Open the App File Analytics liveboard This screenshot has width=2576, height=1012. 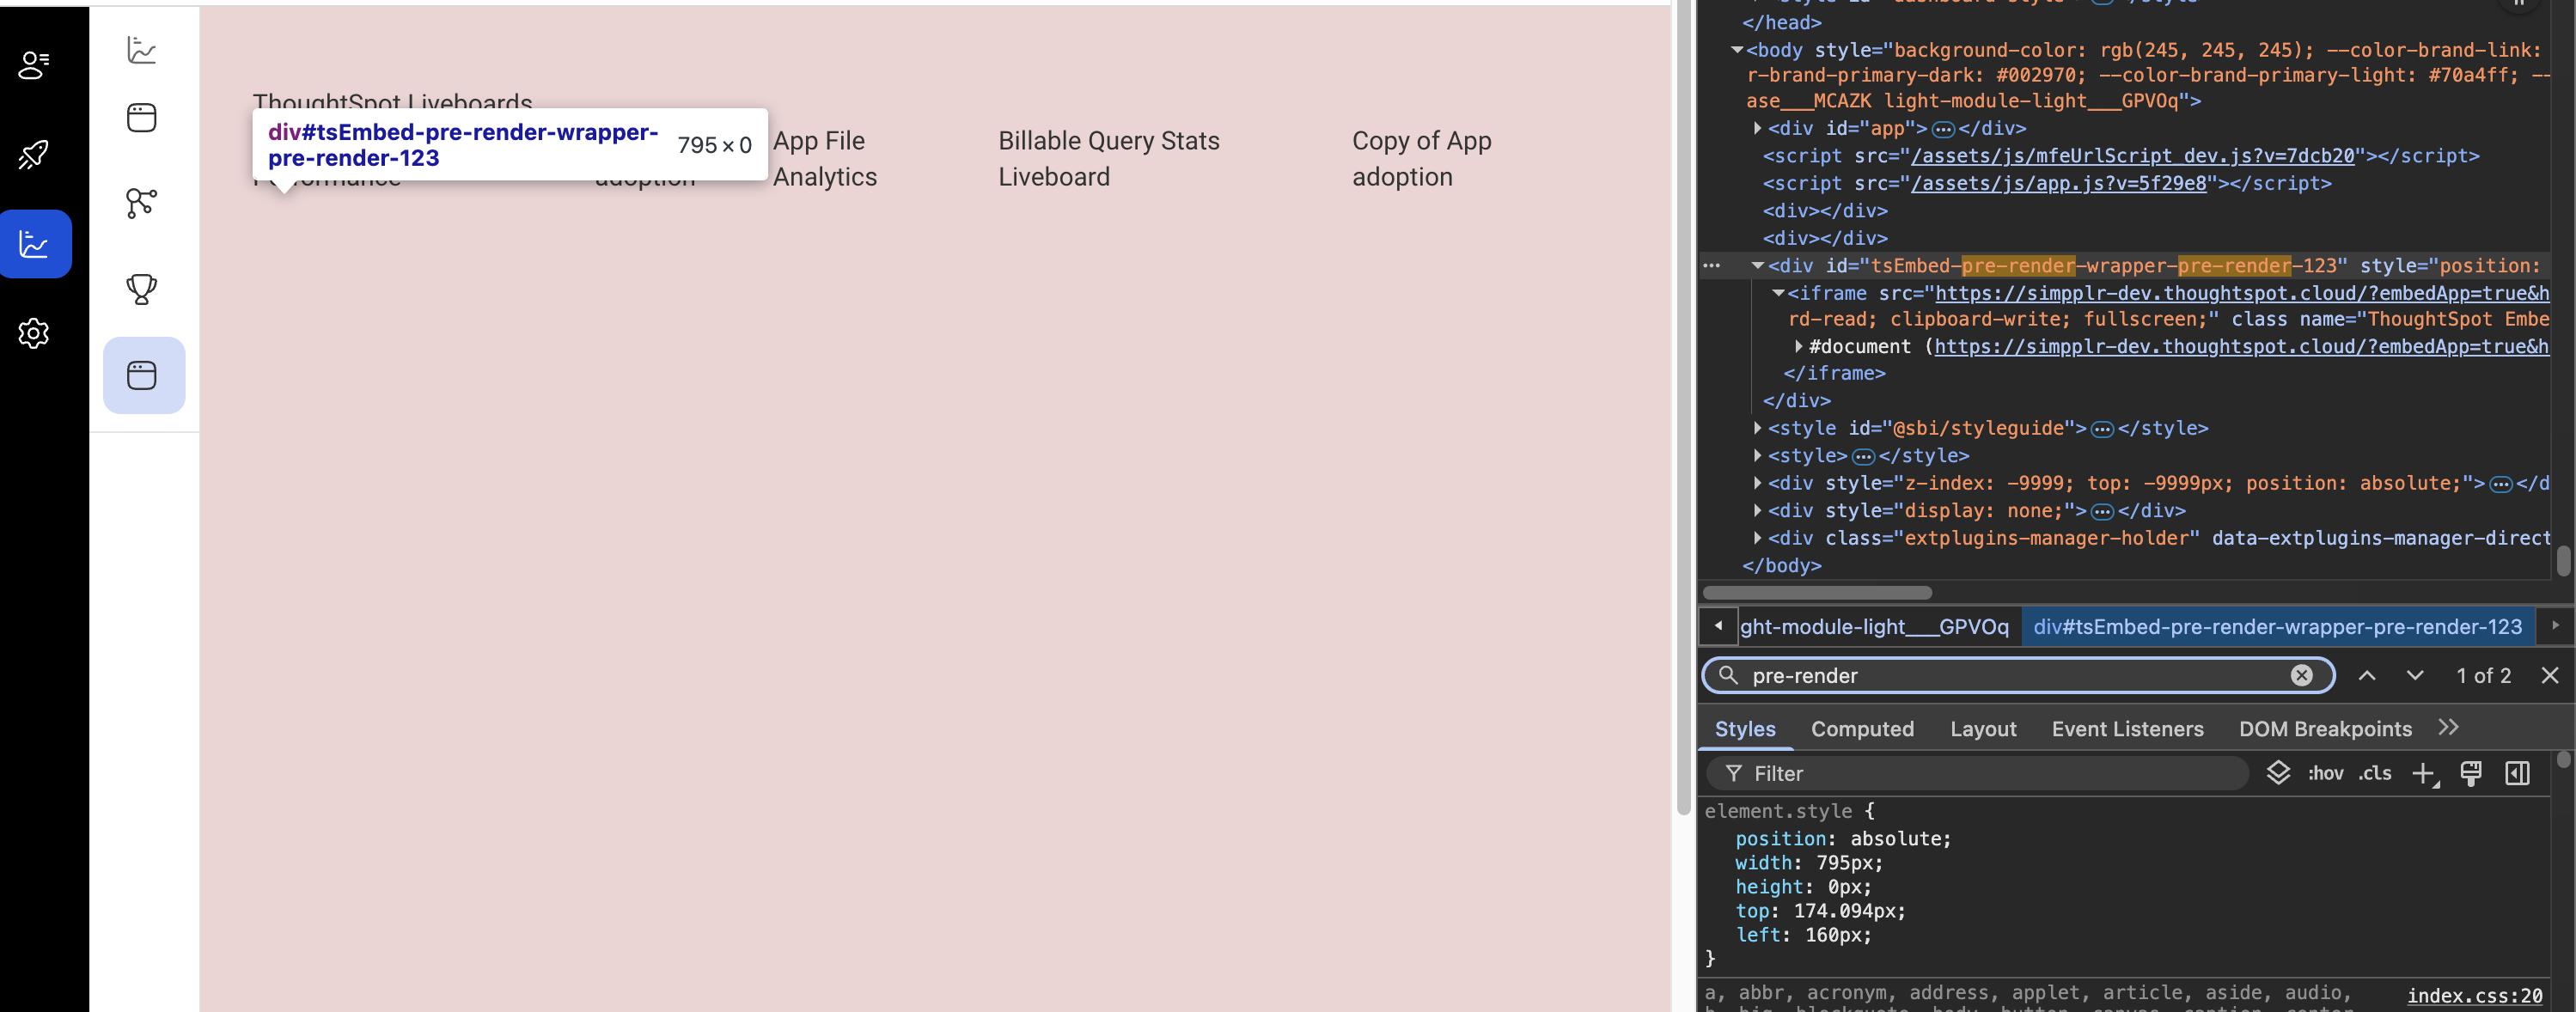[824, 158]
